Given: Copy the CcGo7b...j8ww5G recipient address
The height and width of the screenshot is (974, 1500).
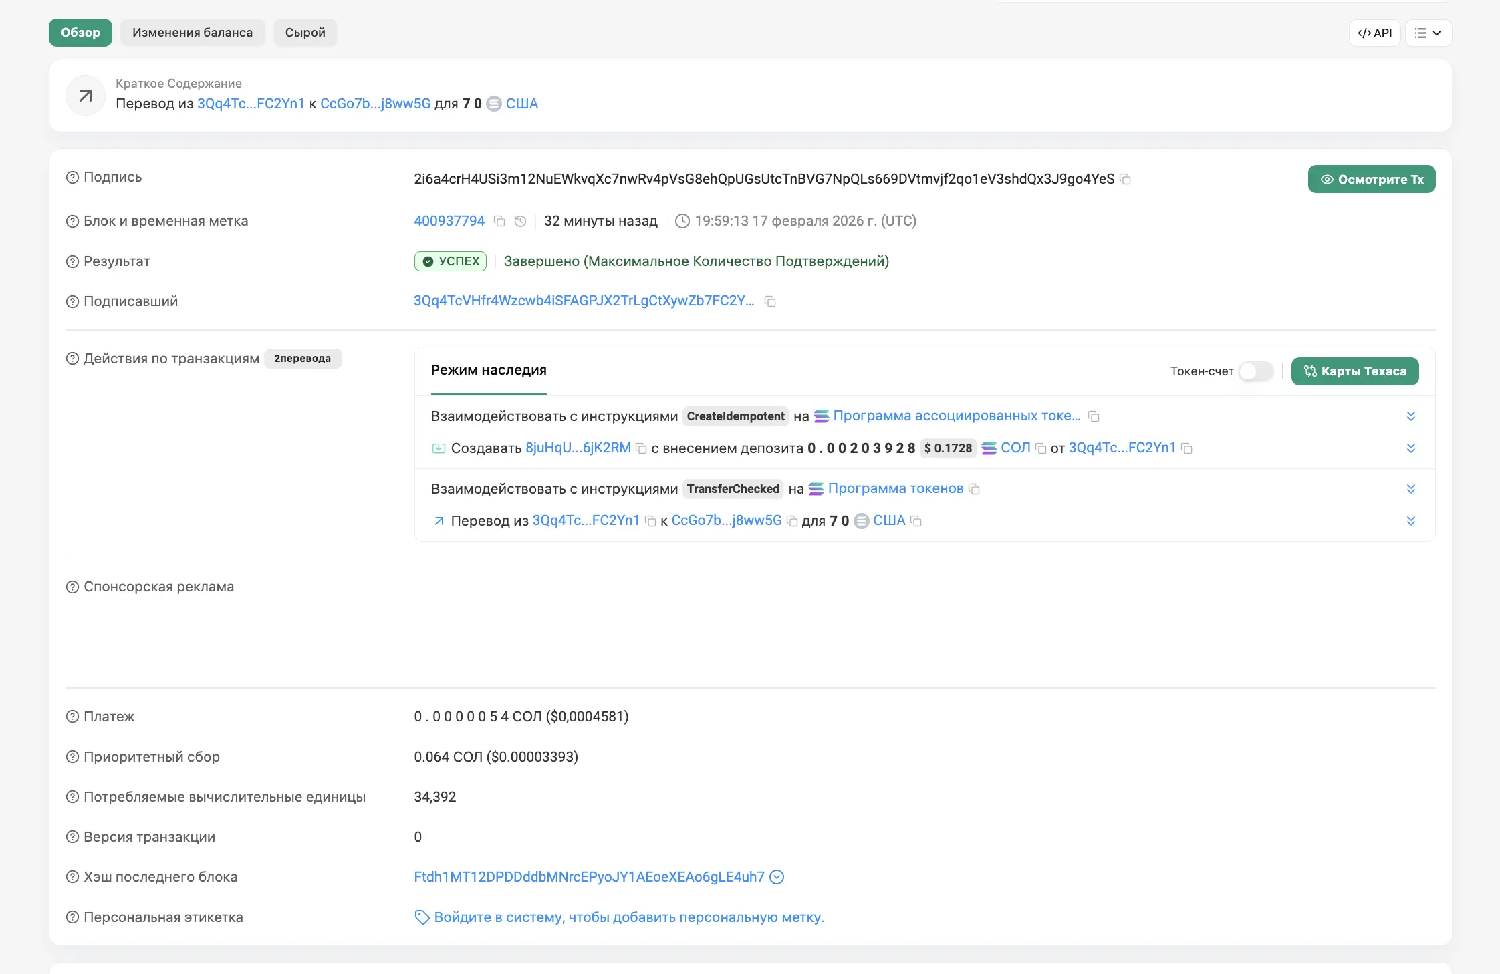Looking at the screenshot, I should point(792,521).
